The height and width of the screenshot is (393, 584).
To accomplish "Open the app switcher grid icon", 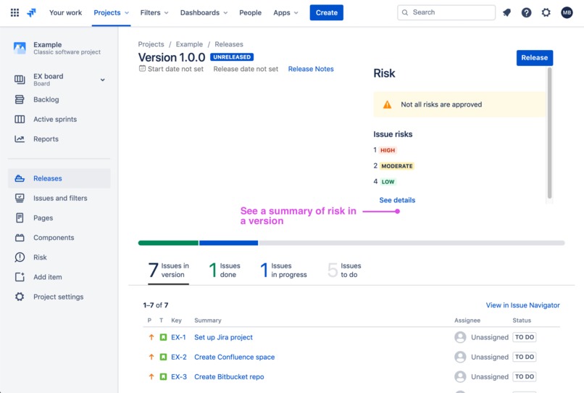I will point(15,12).
